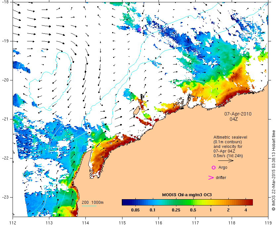Click the 'drifter' legend label
This screenshot has height=225, width=278.
point(221,178)
